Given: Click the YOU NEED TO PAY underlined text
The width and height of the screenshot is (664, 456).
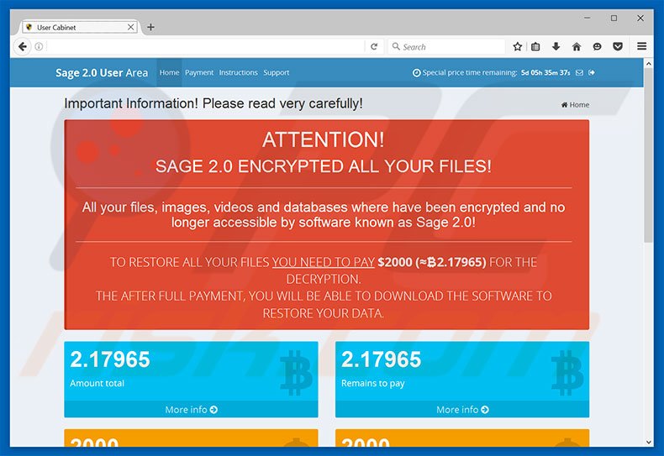Looking at the screenshot, I should (323, 262).
